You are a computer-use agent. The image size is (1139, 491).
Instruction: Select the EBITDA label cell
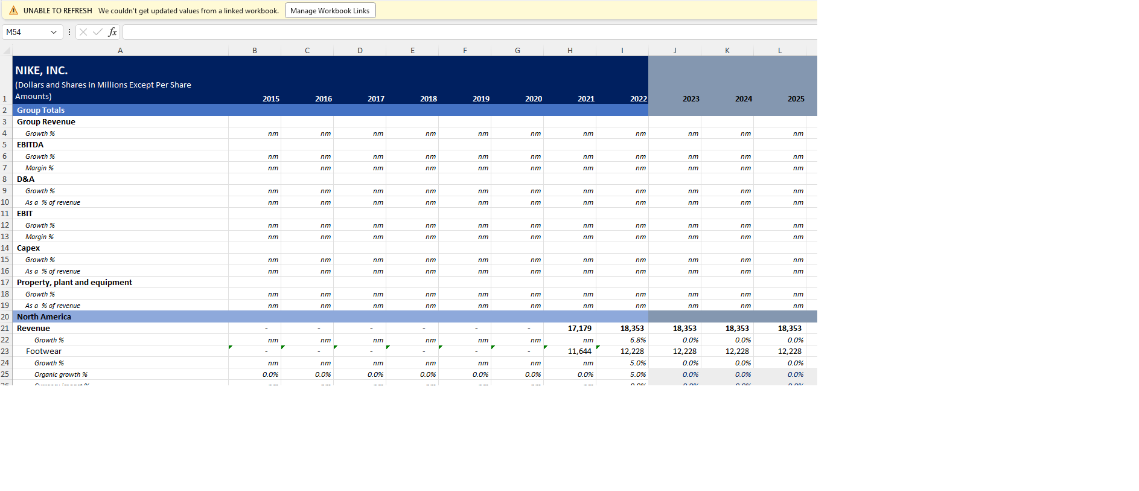pos(121,144)
